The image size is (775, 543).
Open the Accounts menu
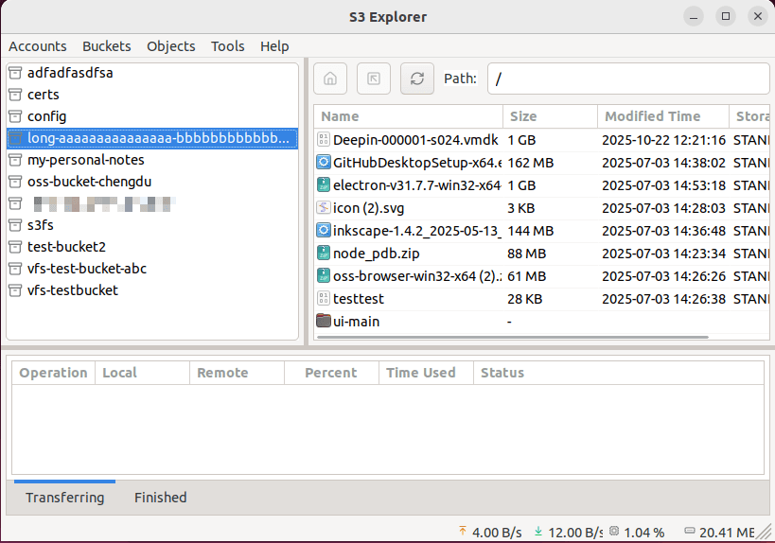(x=38, y=46)
